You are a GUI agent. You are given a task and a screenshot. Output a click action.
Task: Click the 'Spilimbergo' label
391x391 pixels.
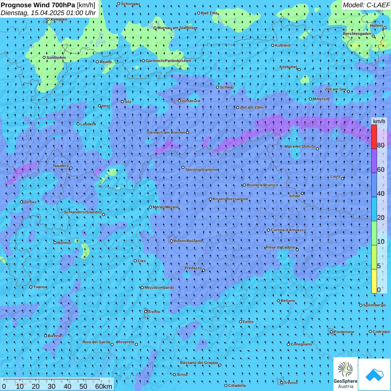click(374, 305)
